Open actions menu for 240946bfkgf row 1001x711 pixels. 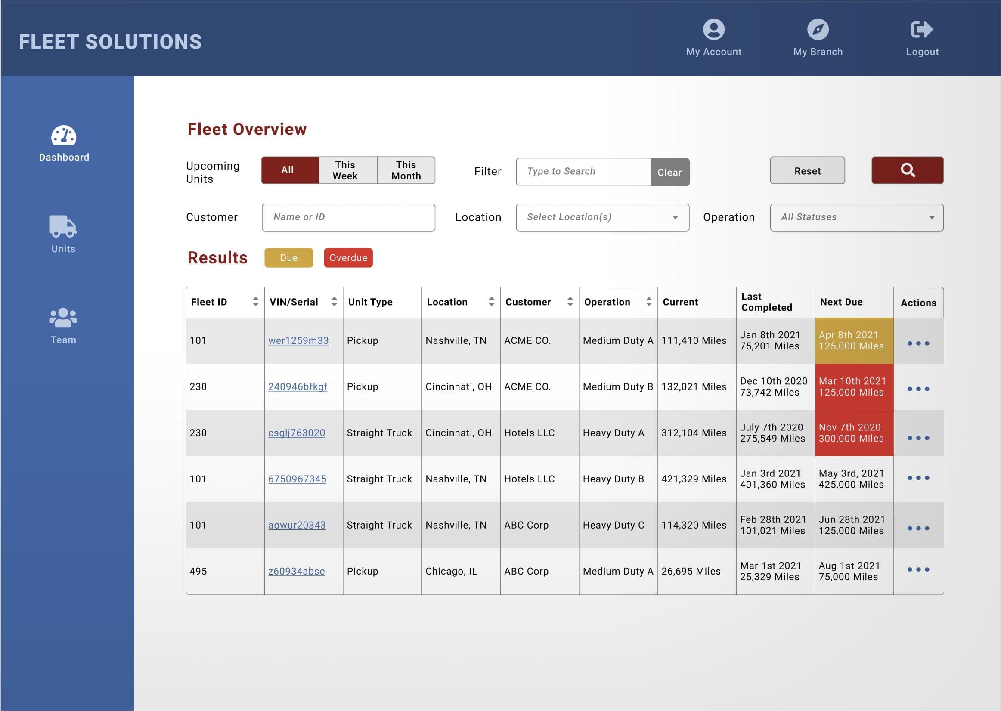click(x=918, y=389)
